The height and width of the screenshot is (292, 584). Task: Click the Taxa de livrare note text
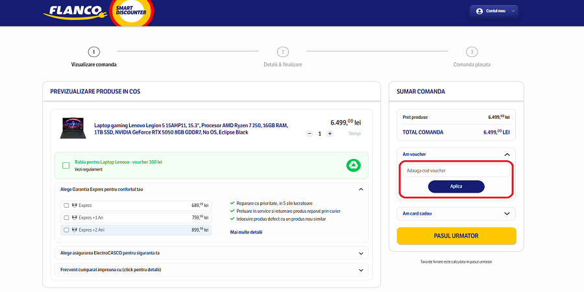(x=456, y=262)
